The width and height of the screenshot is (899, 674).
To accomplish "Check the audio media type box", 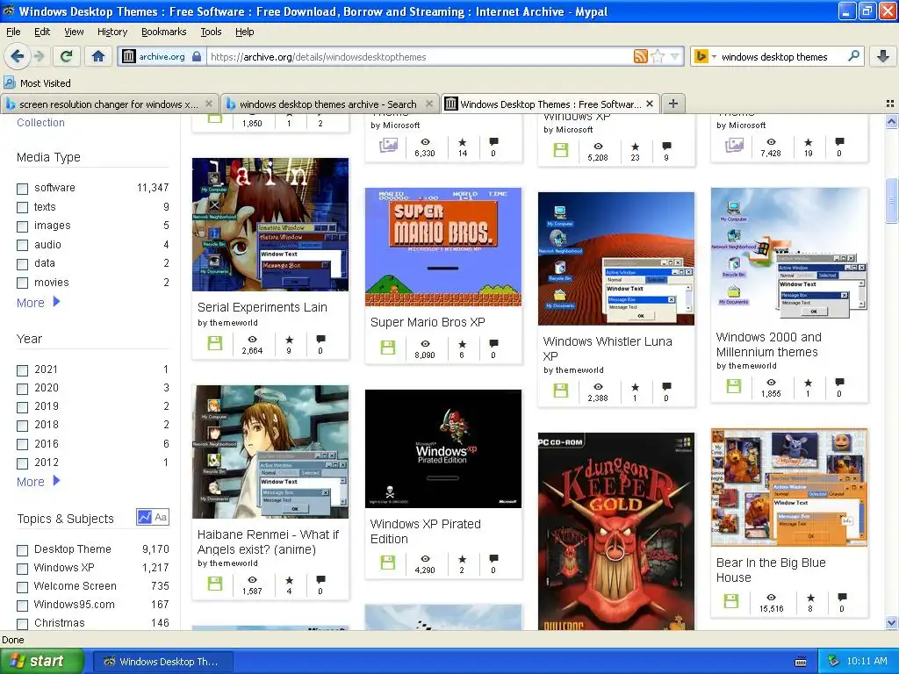I will pos(22,245).
